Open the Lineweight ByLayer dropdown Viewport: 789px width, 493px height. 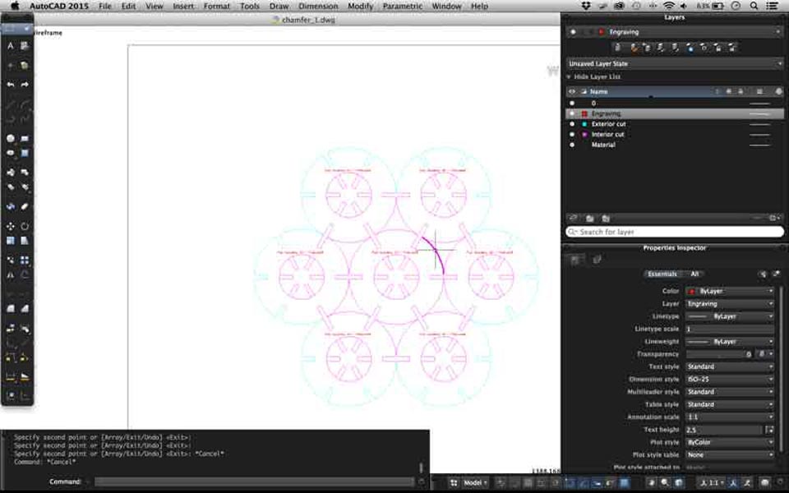[x=730, y=342]
